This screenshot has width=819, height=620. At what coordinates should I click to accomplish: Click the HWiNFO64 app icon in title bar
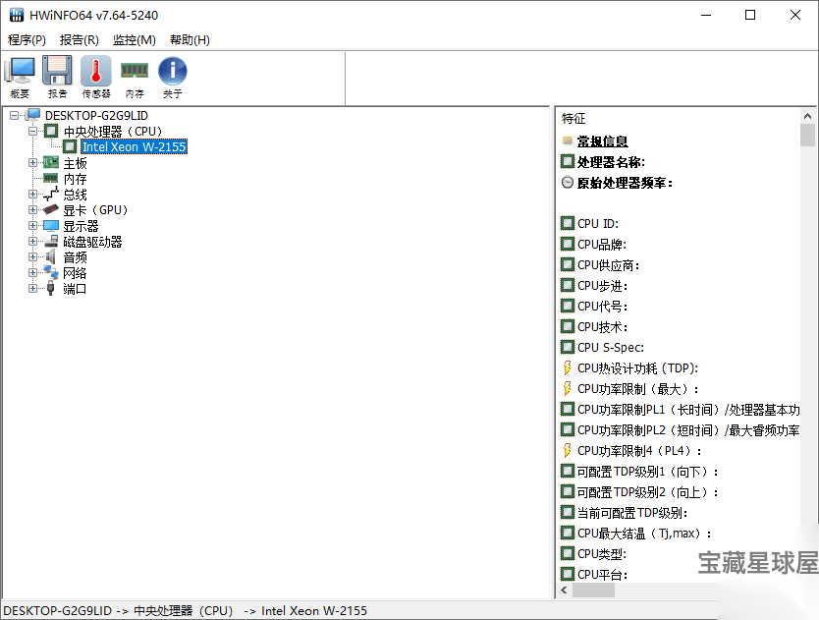click(x=17, y=15)
